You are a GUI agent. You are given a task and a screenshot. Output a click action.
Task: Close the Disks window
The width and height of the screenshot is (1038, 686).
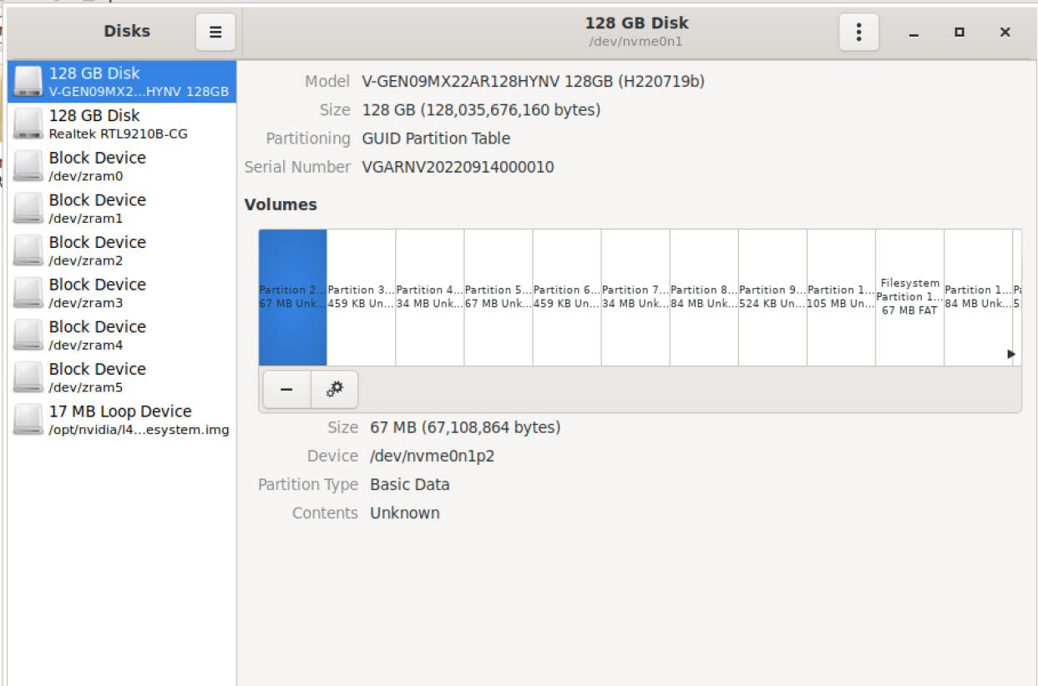[x=1005, y=33]
